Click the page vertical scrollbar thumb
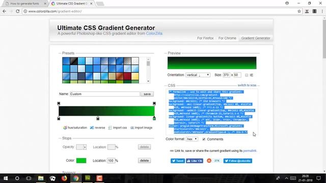 [324, 39]
